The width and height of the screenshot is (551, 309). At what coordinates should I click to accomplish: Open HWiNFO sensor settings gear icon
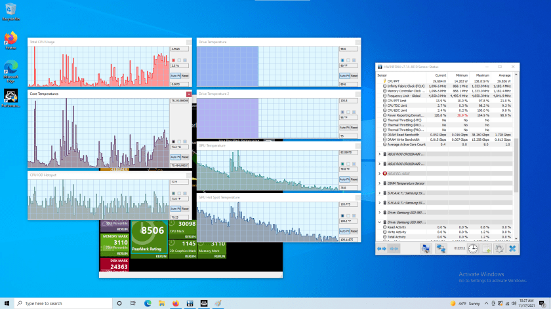(499, 248)
